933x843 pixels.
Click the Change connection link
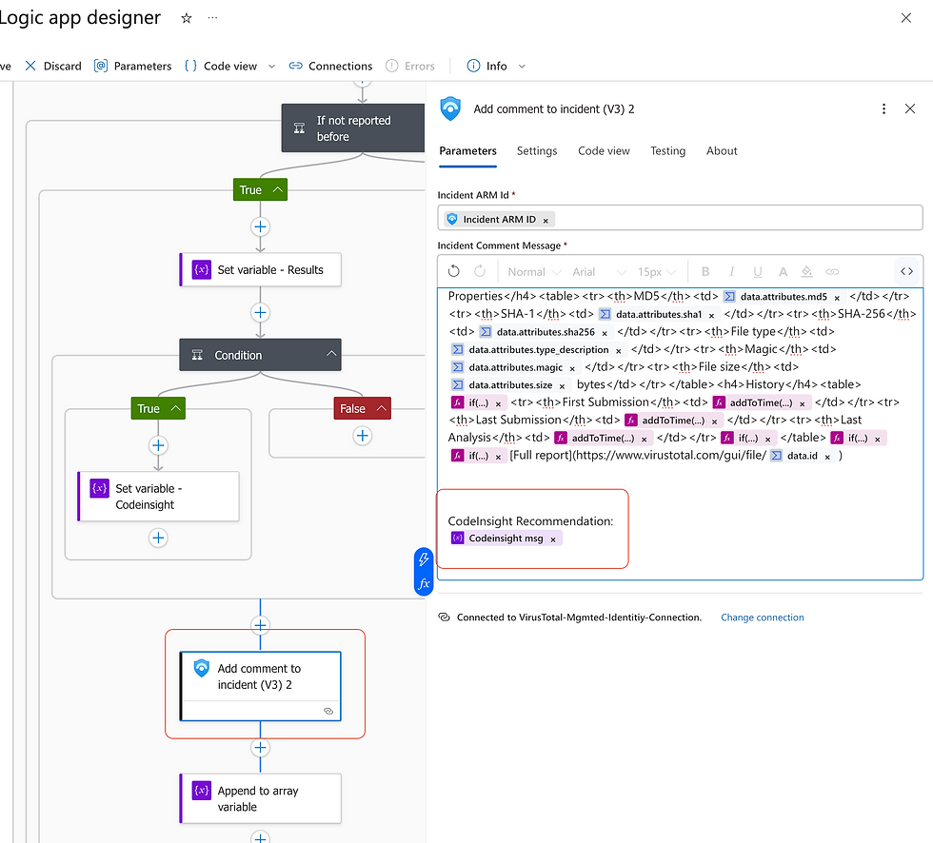click(762, 618)
